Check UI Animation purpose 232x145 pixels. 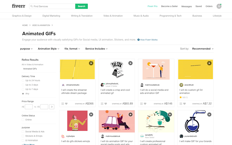coord(23,140)
